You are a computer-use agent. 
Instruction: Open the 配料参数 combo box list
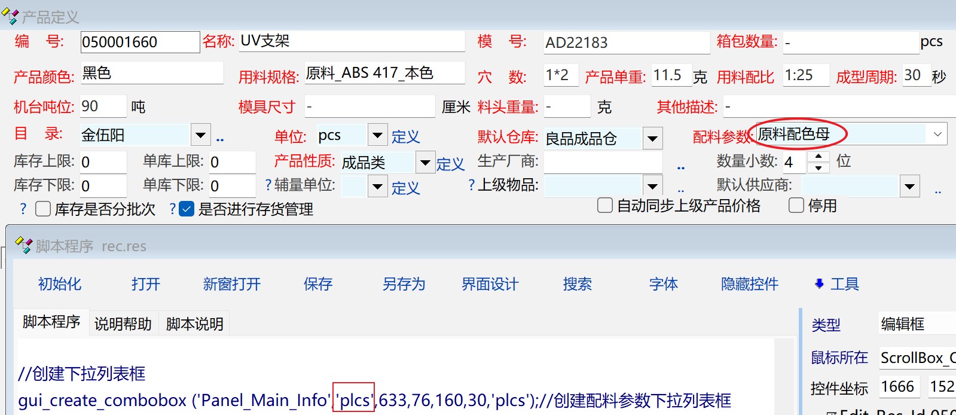(937, 135)
